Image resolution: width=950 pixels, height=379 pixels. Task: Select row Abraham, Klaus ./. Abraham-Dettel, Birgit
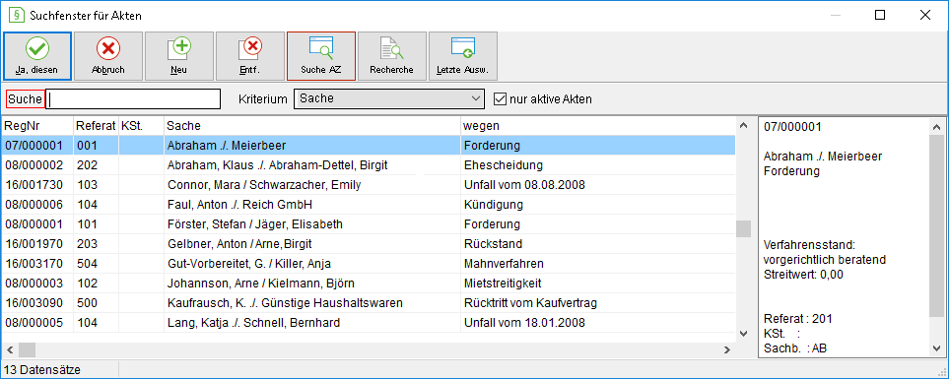(x=369, y=164)
